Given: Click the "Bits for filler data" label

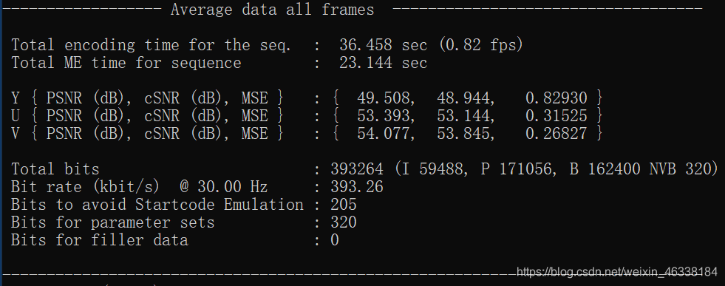Looking at the screenshot, I should tap(100, 240).
